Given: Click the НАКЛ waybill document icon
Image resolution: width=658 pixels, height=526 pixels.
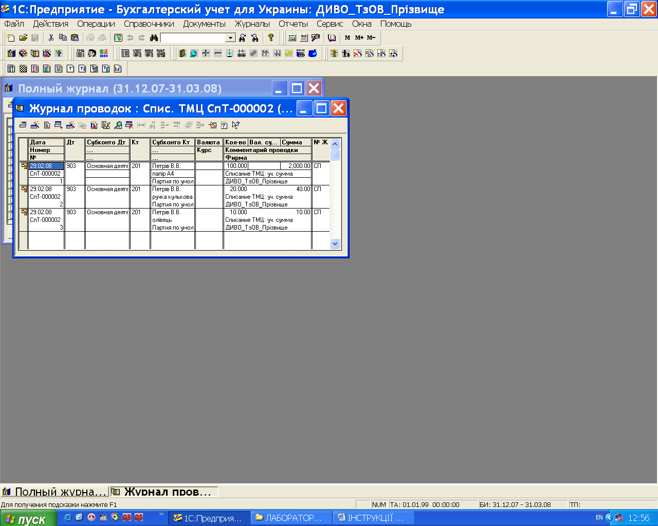Looking at the screenshot, I should [x=149, y=53].
